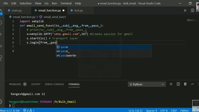Open the Edit menu
The image size is (199, 112).
pyautogui.click(x=14, y=3)
